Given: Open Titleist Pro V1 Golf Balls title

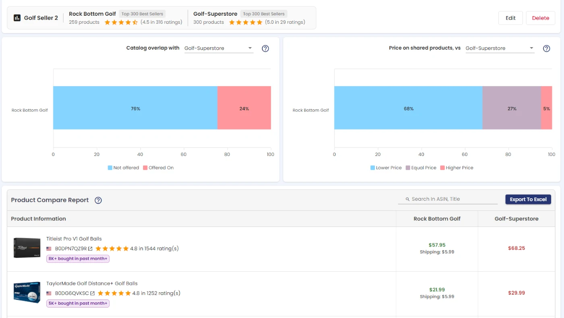Looking at the screenshot, I should (74, 239).
